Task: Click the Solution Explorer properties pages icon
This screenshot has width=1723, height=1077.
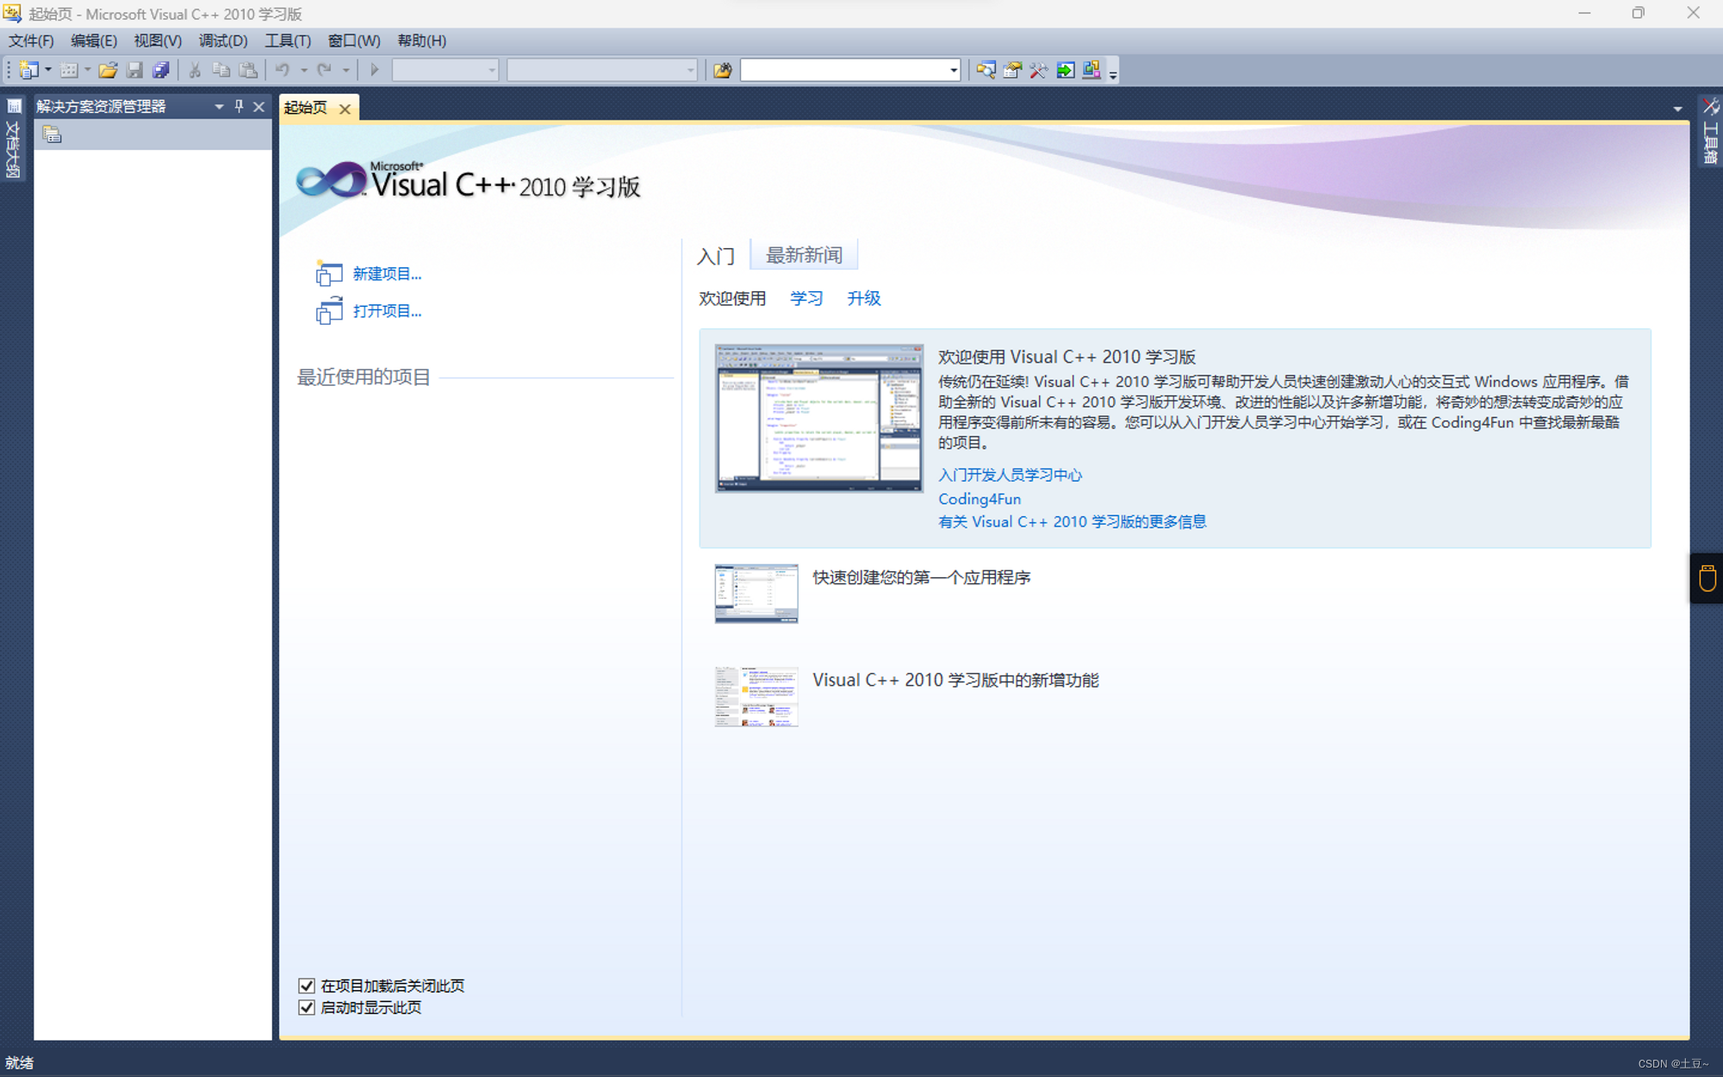Action: click(x=53, y=135)
